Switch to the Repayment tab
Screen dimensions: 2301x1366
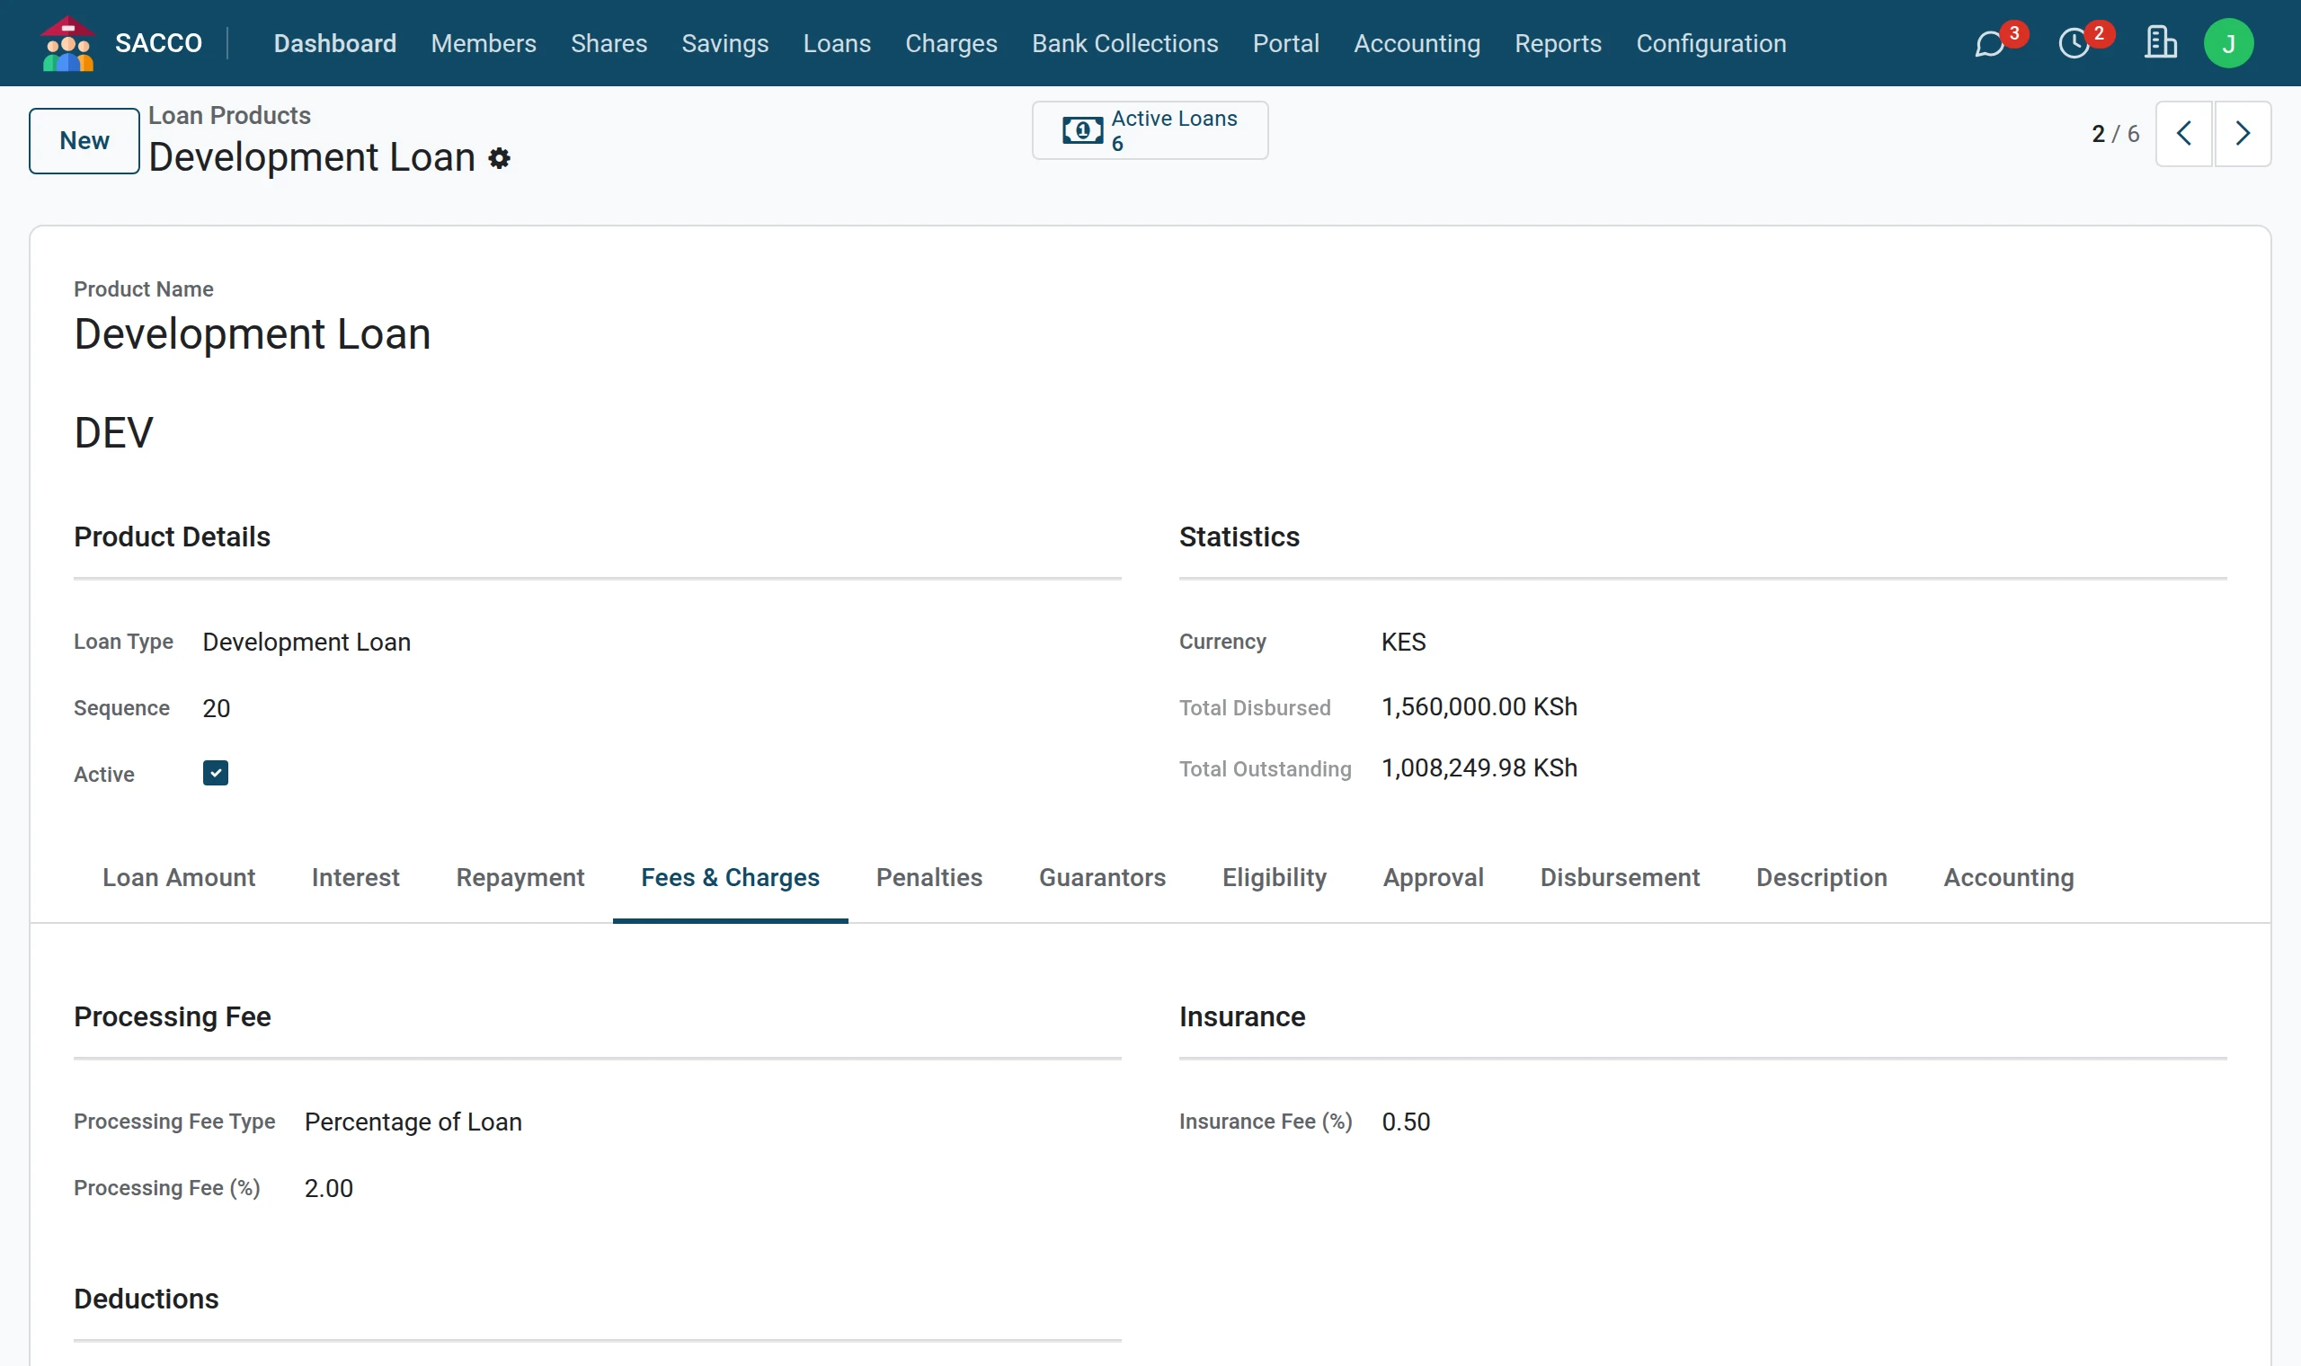coord(520,877)
